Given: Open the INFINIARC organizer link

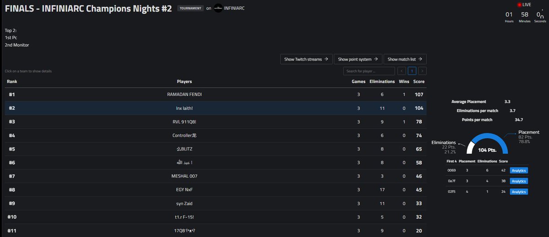Looking at the screenshot, I should tap(234, 8).
